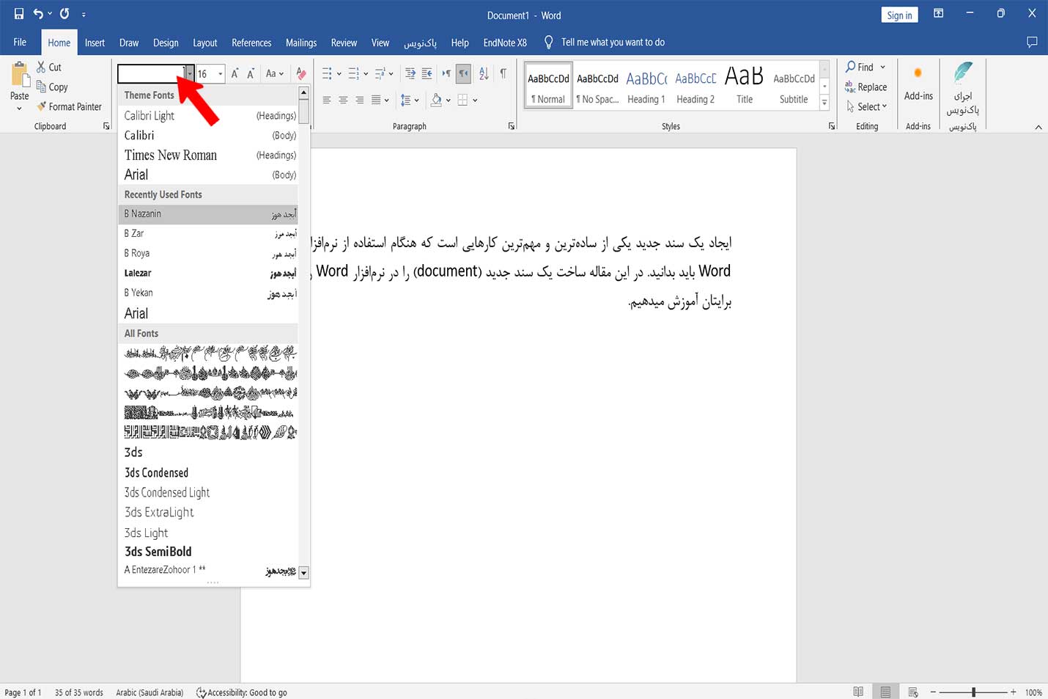Align text right
The height and width of the screenshot is (699, 1048).
[x=359, y=100]
